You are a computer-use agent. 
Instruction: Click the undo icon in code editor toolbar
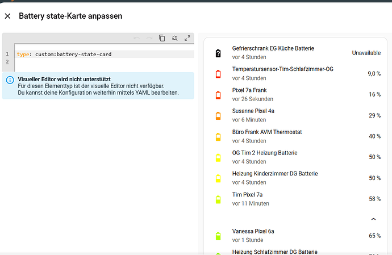136,38
